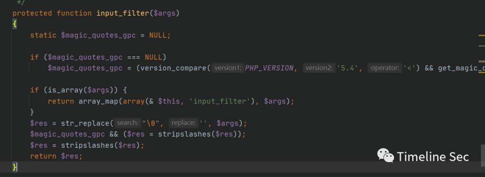The width and height of the screenshot is (485, 177).
Task: Place caret at the closing curly brace
Action: tap(14, 168)
